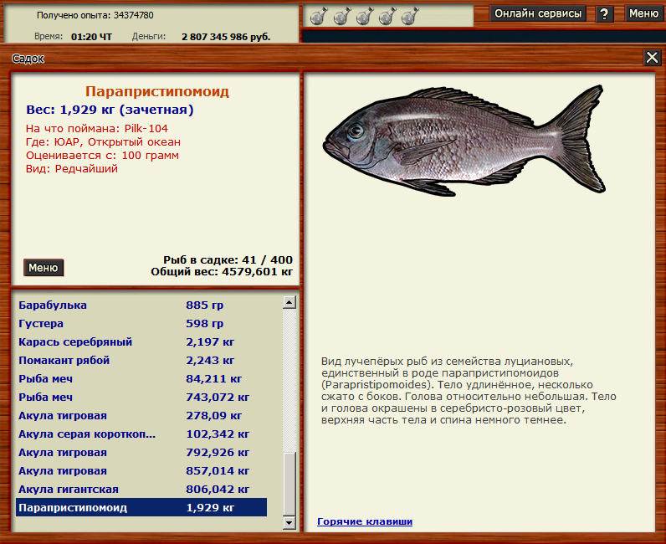Click the Вид: Редчайший line
The image size is (666, 544).
pyautogui.click(x=72, y=169)
